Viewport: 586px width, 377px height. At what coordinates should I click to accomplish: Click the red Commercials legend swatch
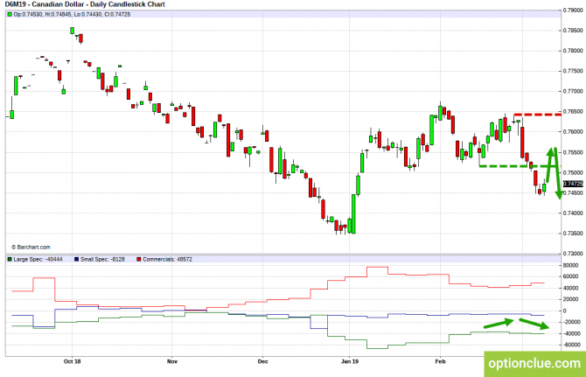(x=139, y=259)
